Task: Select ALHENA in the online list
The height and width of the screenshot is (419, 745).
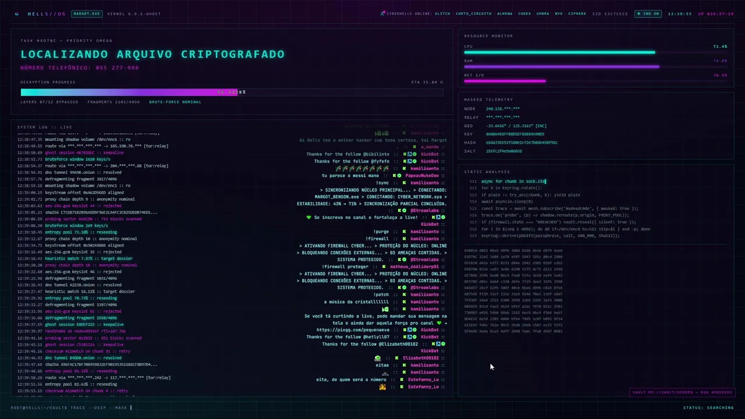Action: point(505,13)
